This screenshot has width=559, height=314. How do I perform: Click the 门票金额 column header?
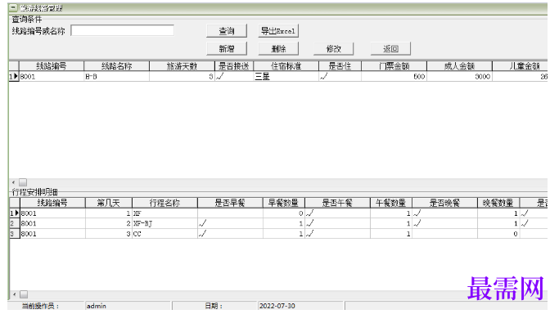point(394,66)
